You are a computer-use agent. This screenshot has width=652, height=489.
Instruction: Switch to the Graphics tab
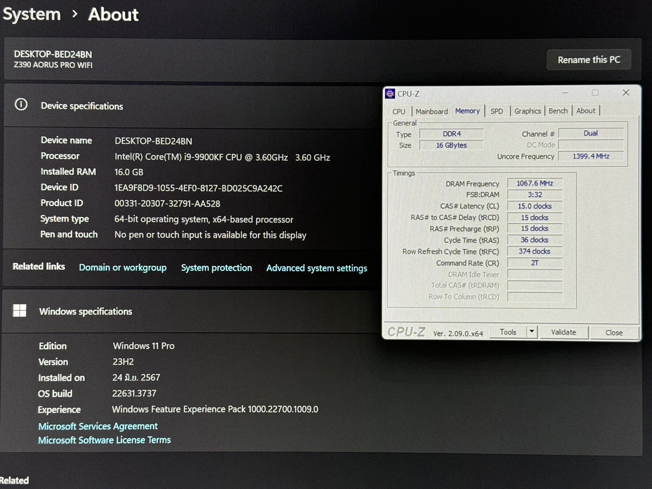click(527, 111)
